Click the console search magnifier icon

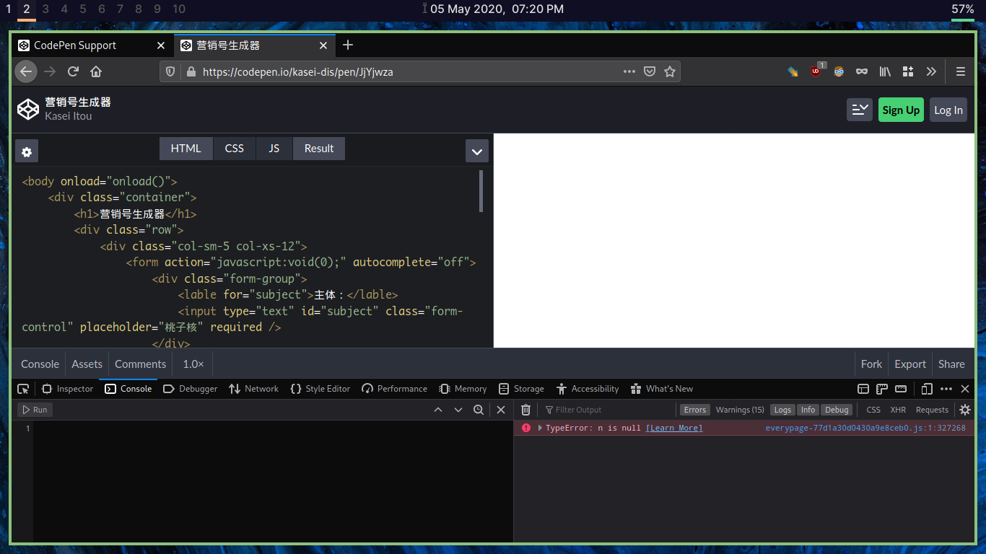[479, 409]
